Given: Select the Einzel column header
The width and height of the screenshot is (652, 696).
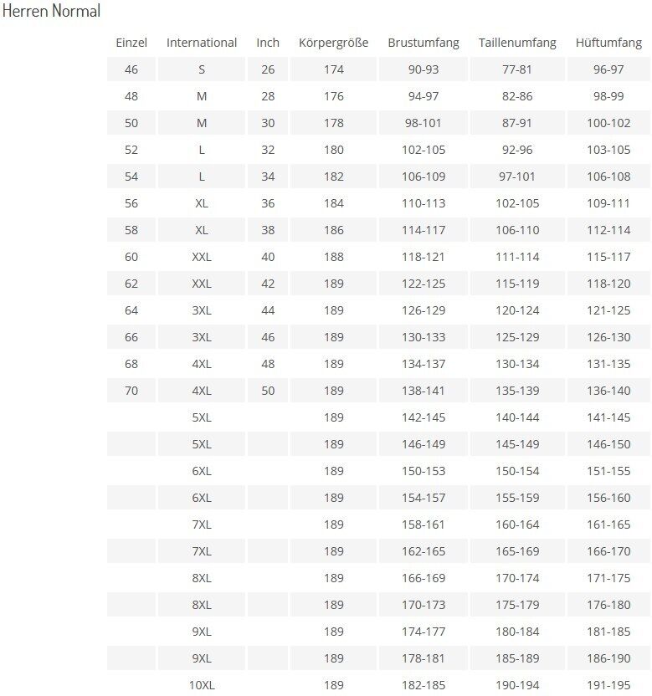Looking at the screenshot, I should point(131,43).
